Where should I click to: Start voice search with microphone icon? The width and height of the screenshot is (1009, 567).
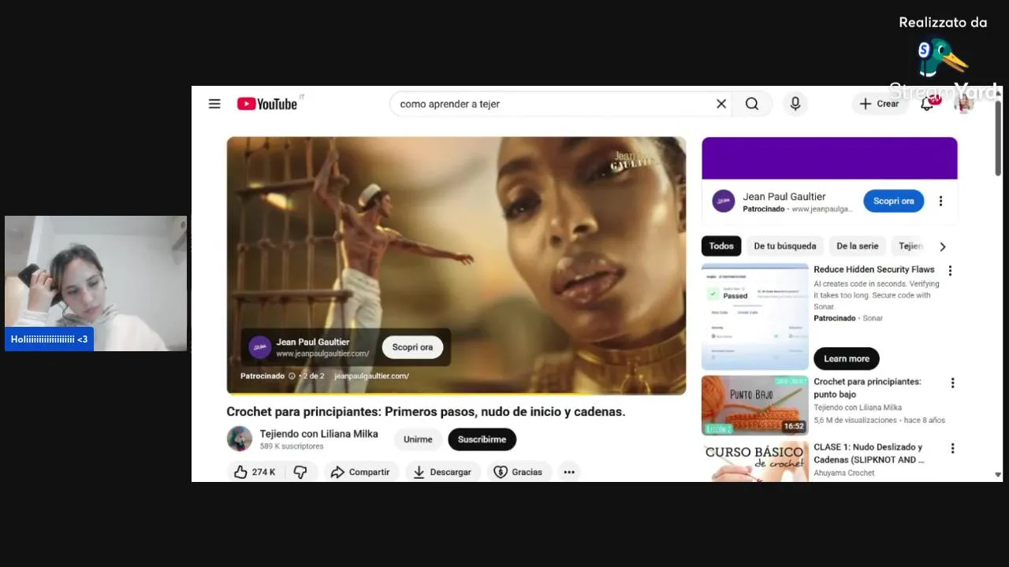point(795,104)
